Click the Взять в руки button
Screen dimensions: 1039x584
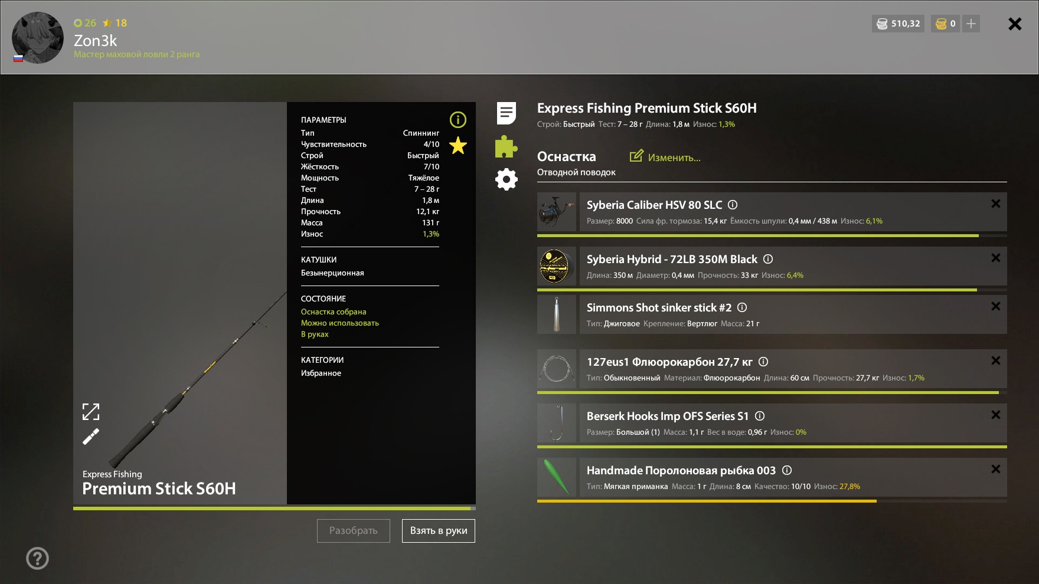coord(439,531)
